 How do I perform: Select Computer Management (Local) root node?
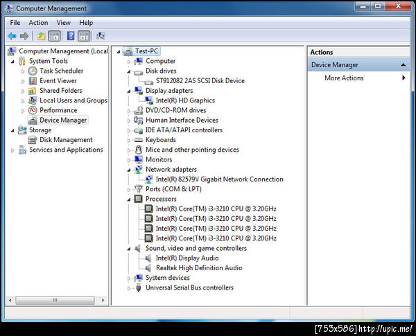63,51
